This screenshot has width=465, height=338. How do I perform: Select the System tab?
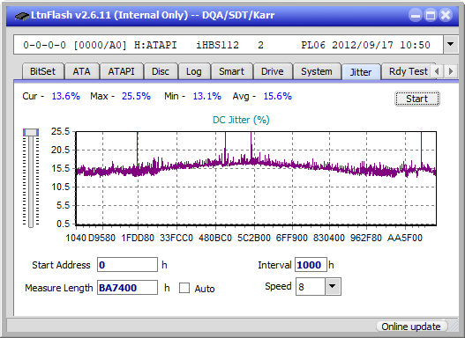317,71
